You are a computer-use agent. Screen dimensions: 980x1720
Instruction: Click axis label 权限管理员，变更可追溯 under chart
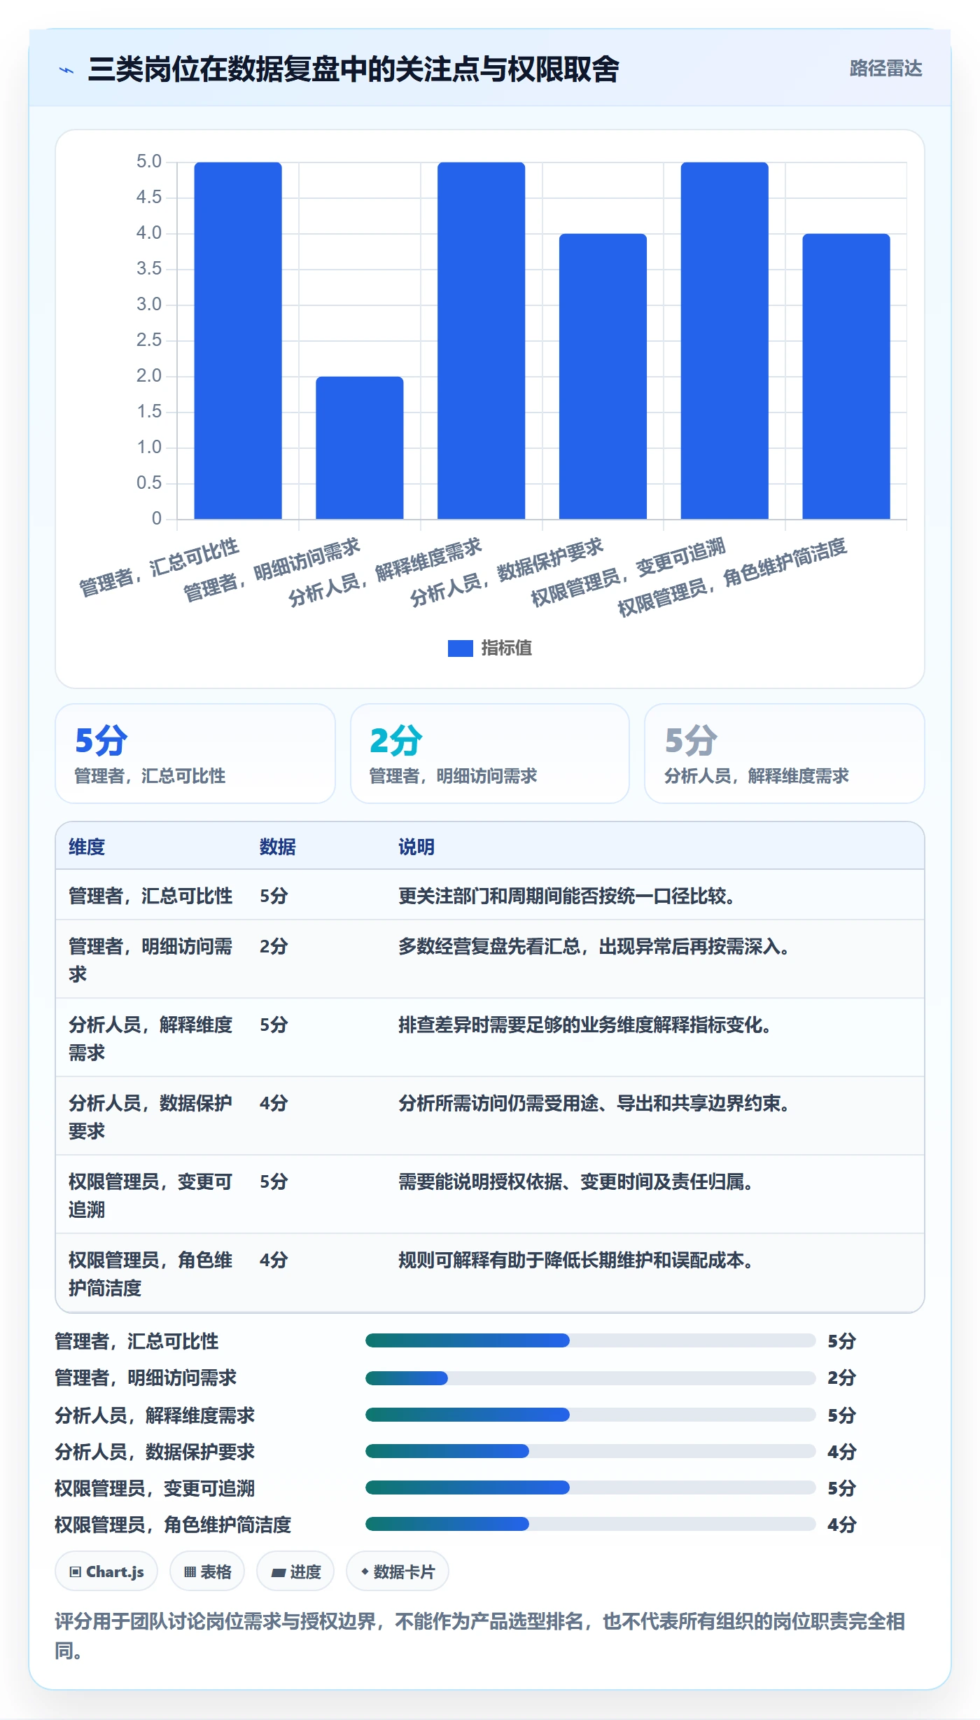628,573
